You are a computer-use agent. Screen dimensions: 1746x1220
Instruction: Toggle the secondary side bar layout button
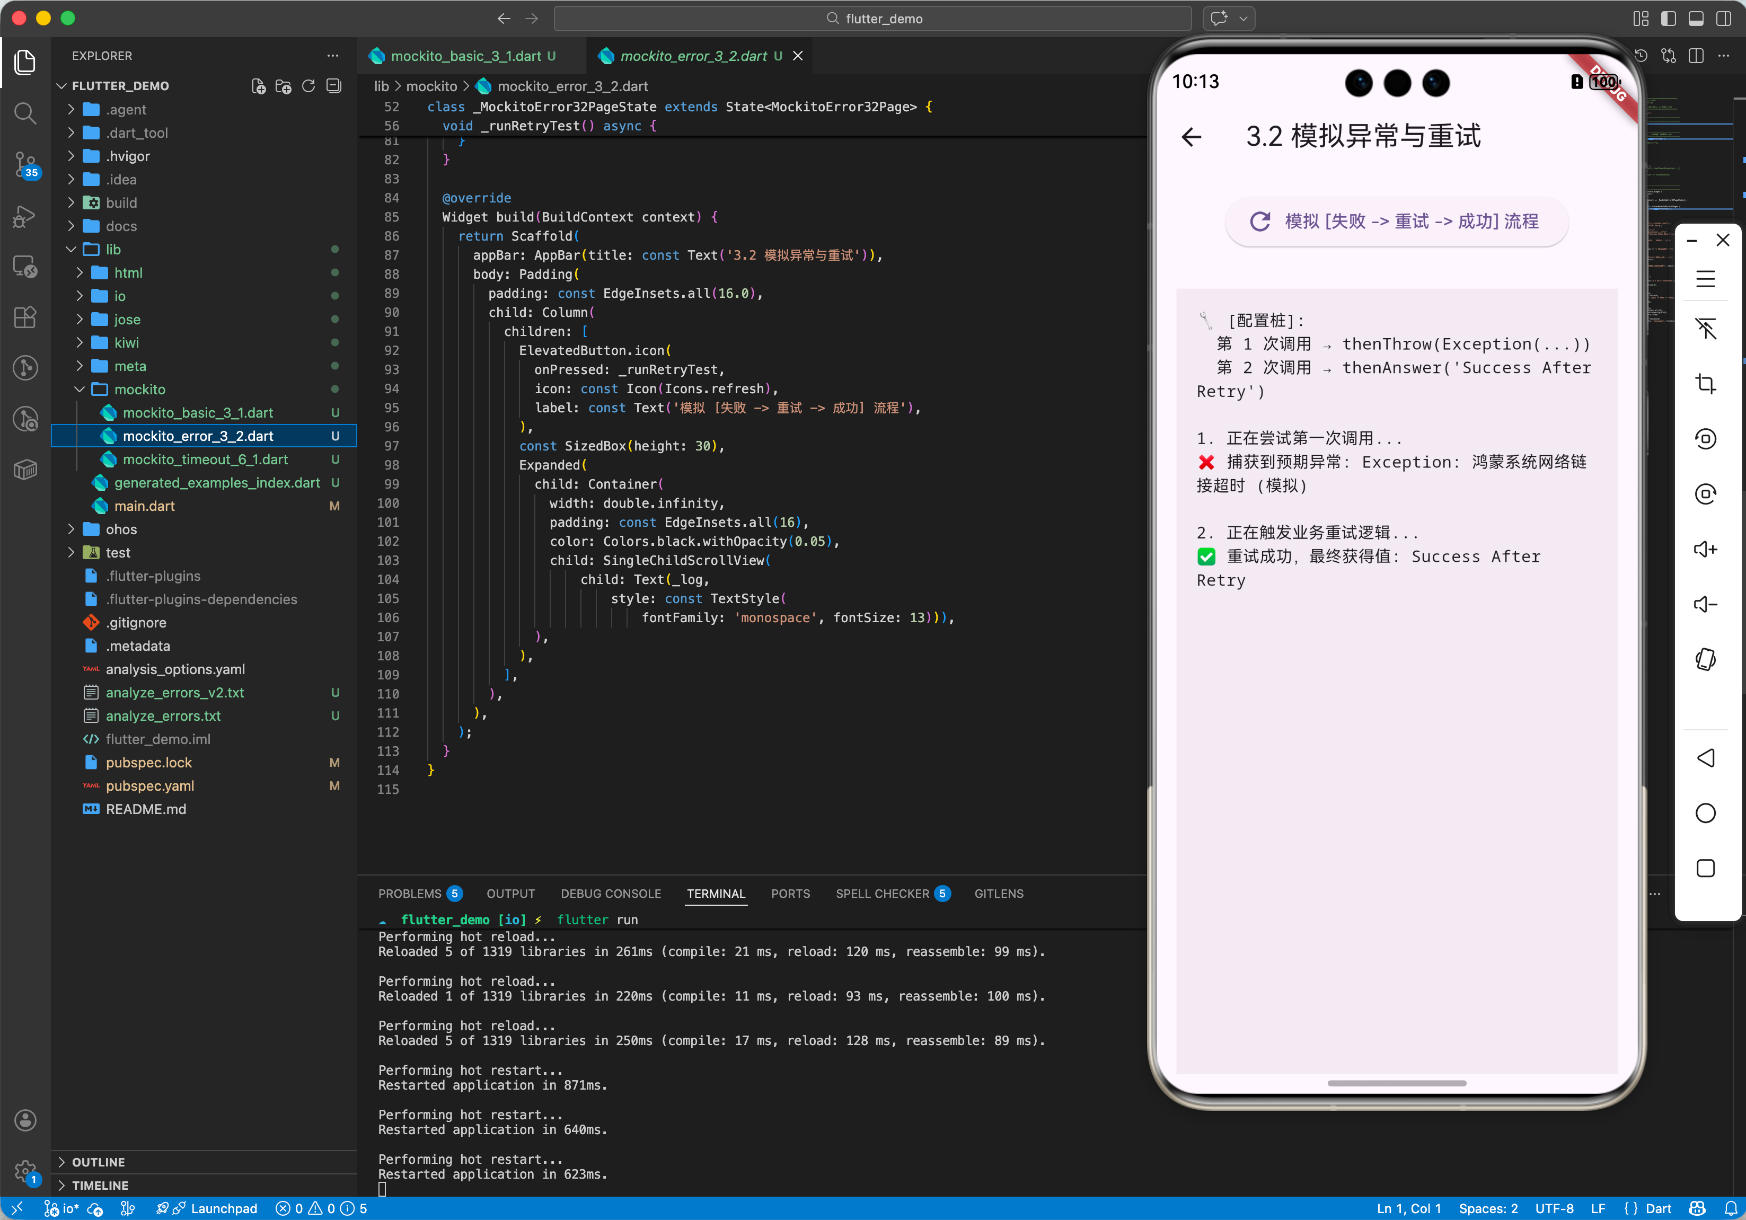click(x=1723, y=18)
